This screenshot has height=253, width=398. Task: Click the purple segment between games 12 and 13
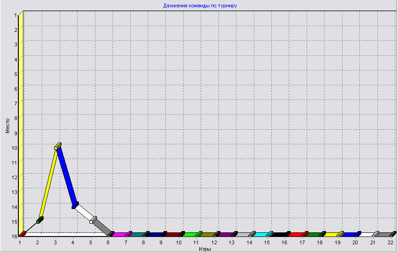[225, 235]
